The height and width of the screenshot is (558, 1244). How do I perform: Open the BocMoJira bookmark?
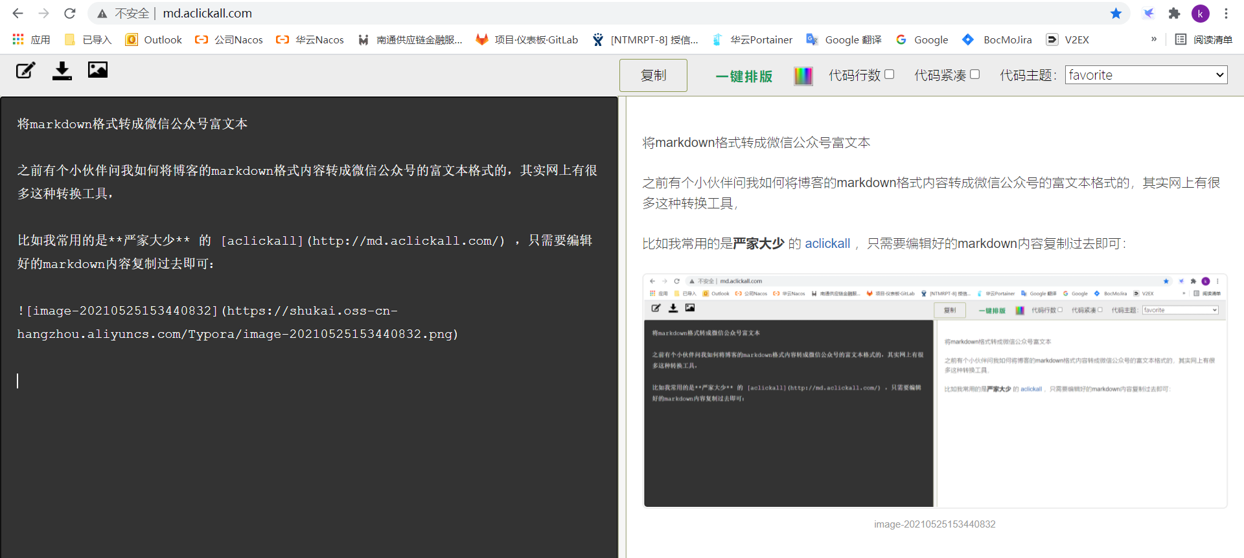tap(997, 39)
